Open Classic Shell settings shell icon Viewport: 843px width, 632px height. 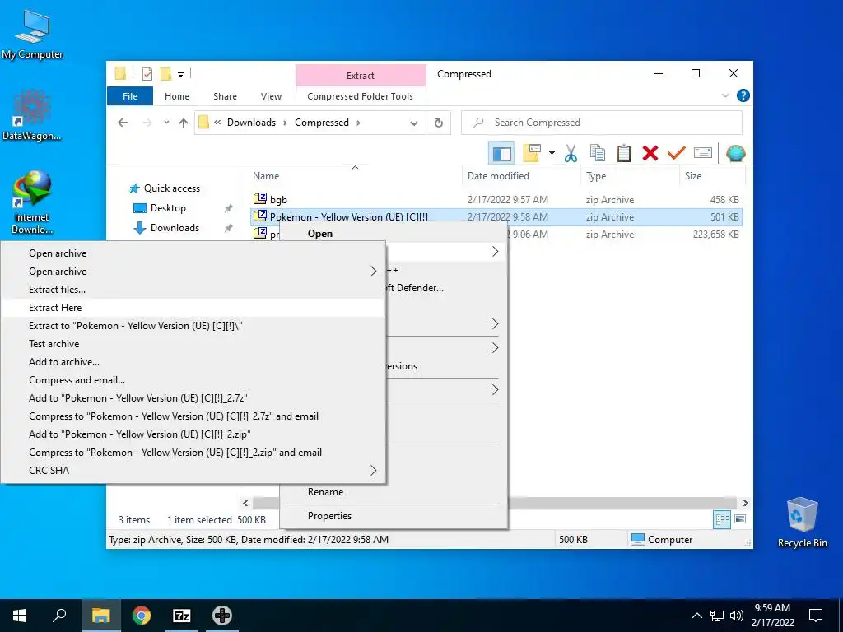(735, 154)
